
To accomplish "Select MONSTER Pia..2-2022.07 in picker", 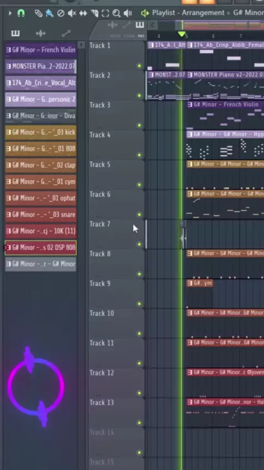I will tap(41, 66).
